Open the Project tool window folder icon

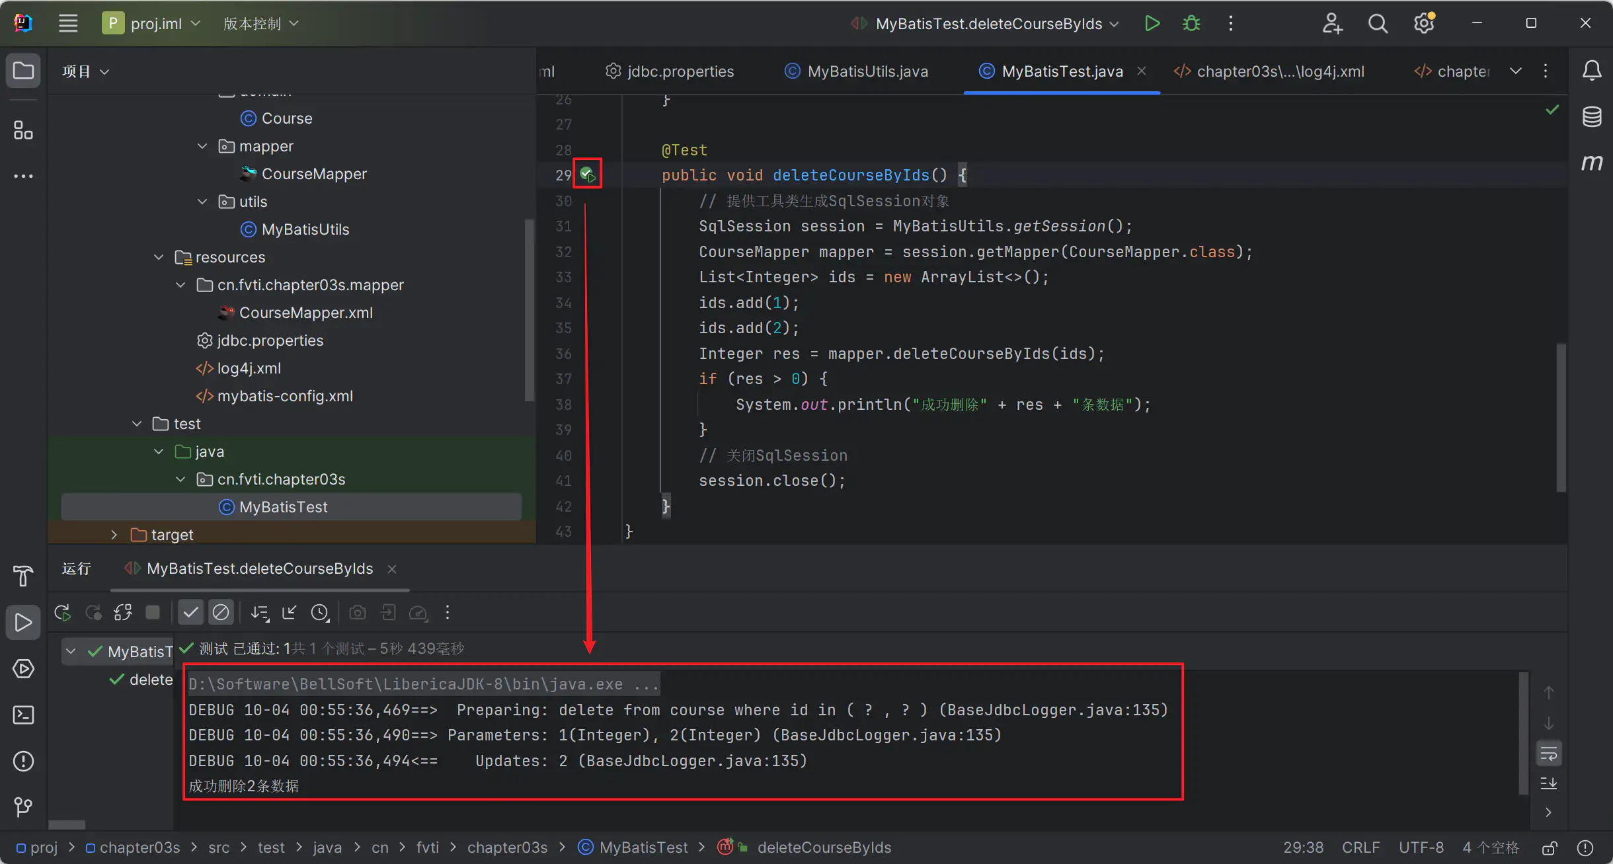pos(23,70)
